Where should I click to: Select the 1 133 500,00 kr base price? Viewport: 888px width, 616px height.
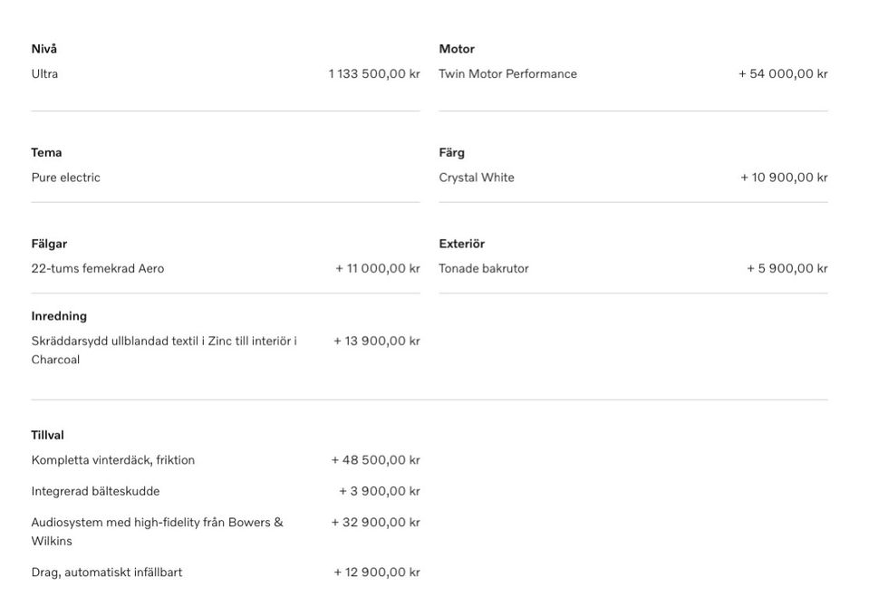pyautogui.click(x=373, y=74)
